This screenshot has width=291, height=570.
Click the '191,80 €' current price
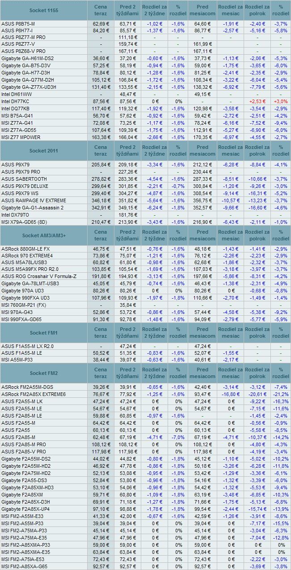[x=101, y=276]
